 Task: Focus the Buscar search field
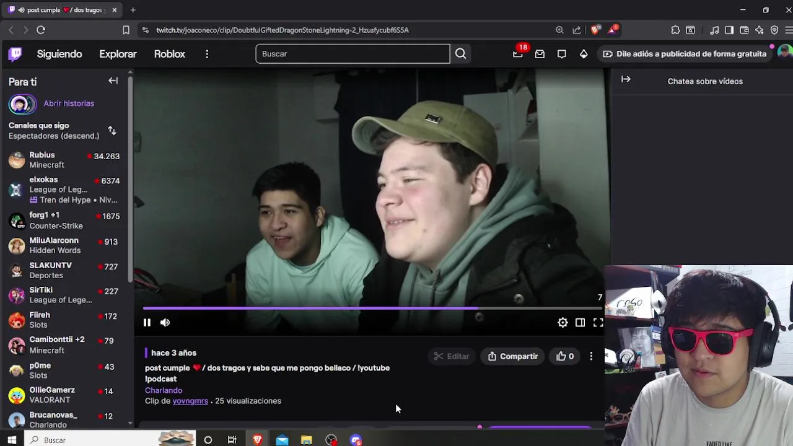(x=353, y=54)
